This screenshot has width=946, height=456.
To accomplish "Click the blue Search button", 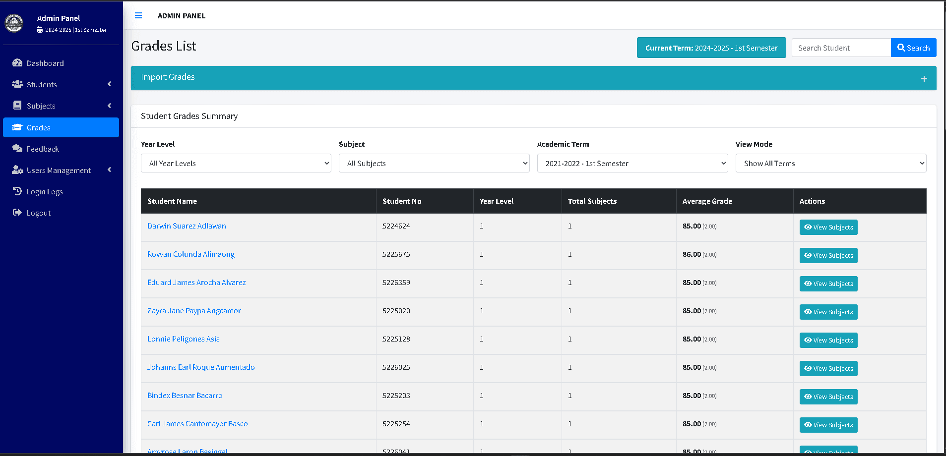I will pyautogui.click(x=914, y=48).
